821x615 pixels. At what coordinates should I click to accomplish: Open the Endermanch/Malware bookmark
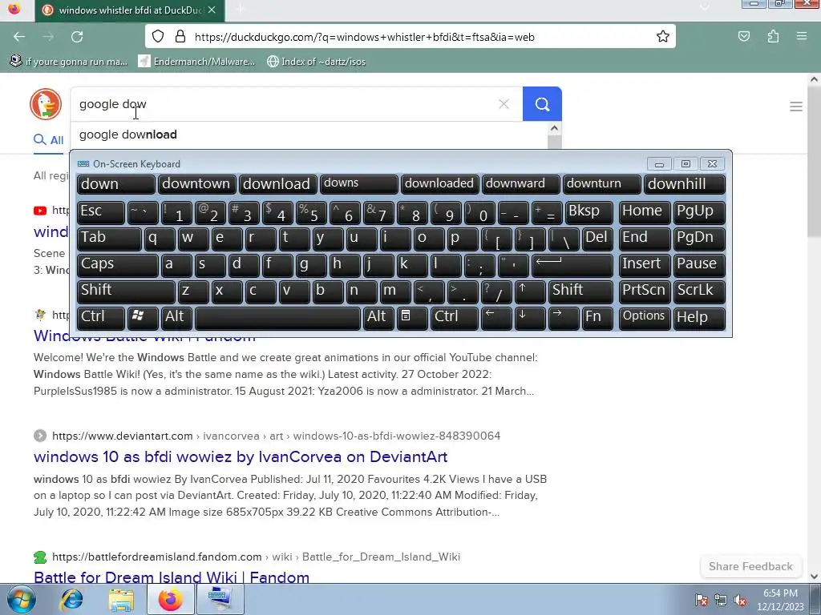click(x=197, y=62)
